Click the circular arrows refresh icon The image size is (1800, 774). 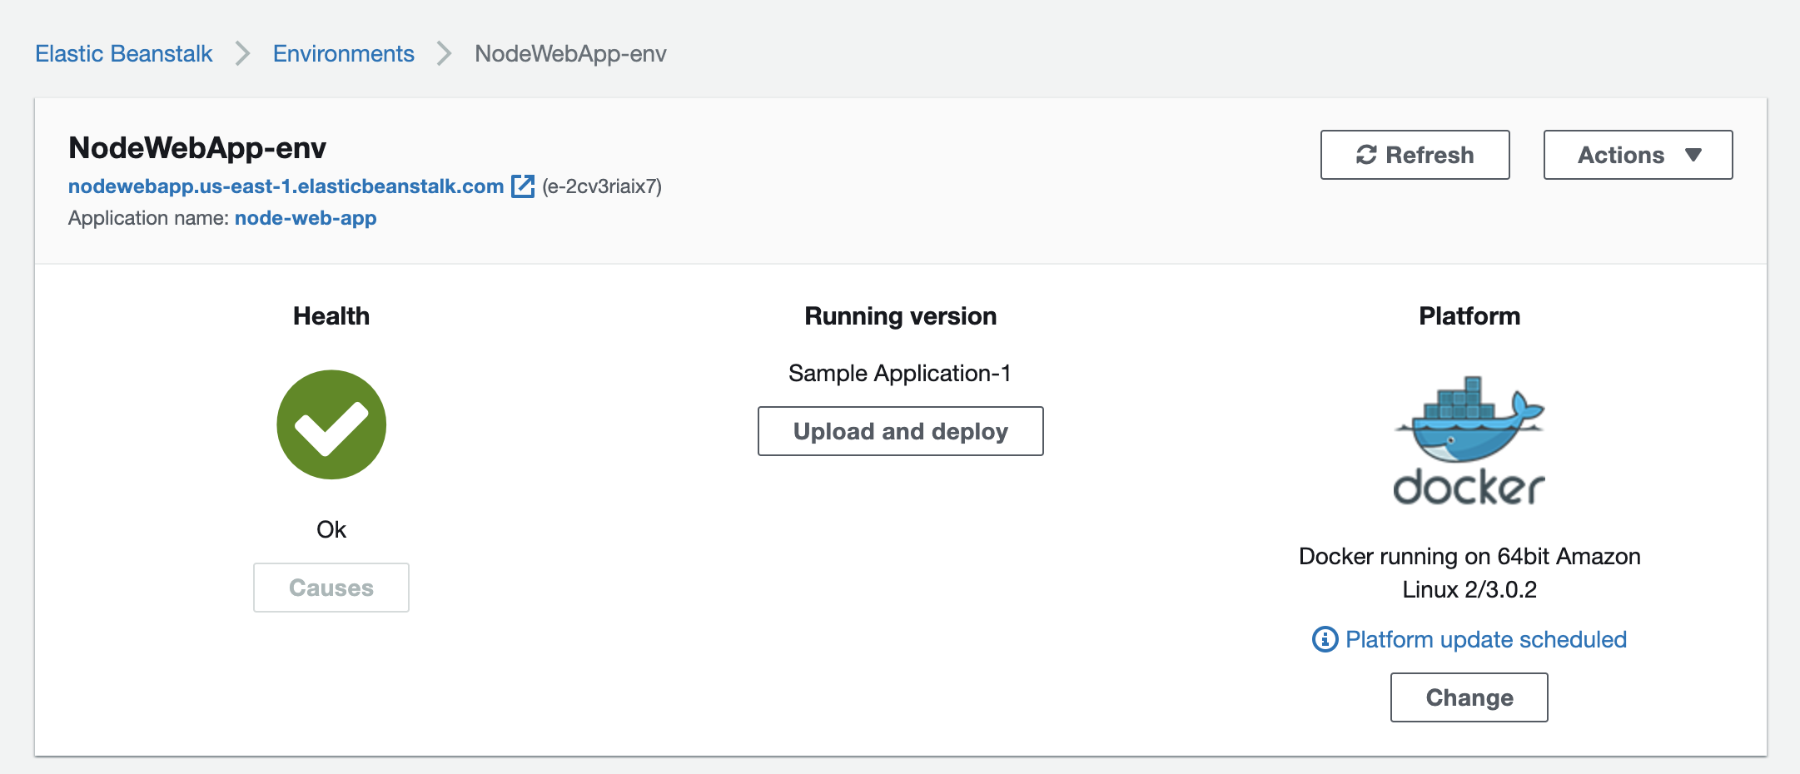[x=1366, y=155]
